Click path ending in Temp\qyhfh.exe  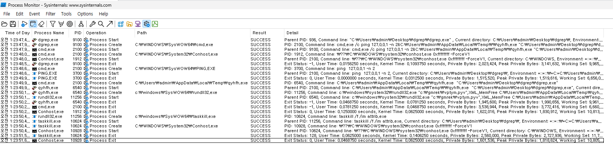[191, 83]
